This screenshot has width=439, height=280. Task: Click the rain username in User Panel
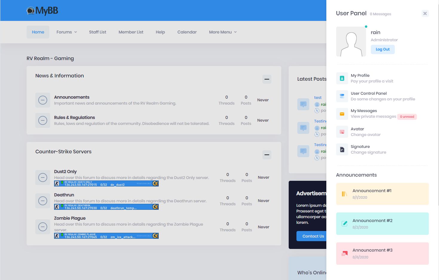click(x=375, y=32)
